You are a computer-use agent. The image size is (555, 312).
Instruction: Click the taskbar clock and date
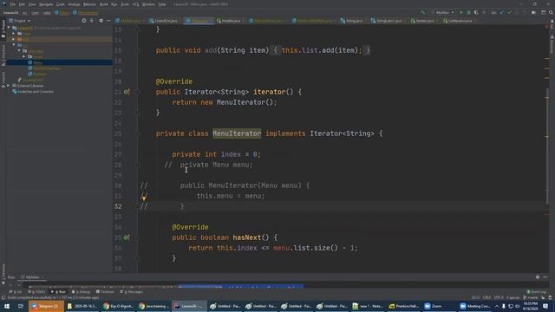(531, 306)
